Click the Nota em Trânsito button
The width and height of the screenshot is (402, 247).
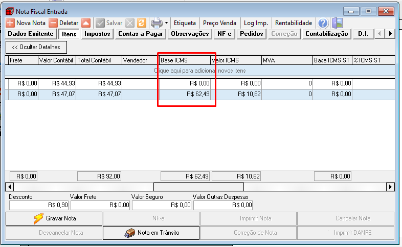coord(151,233)
